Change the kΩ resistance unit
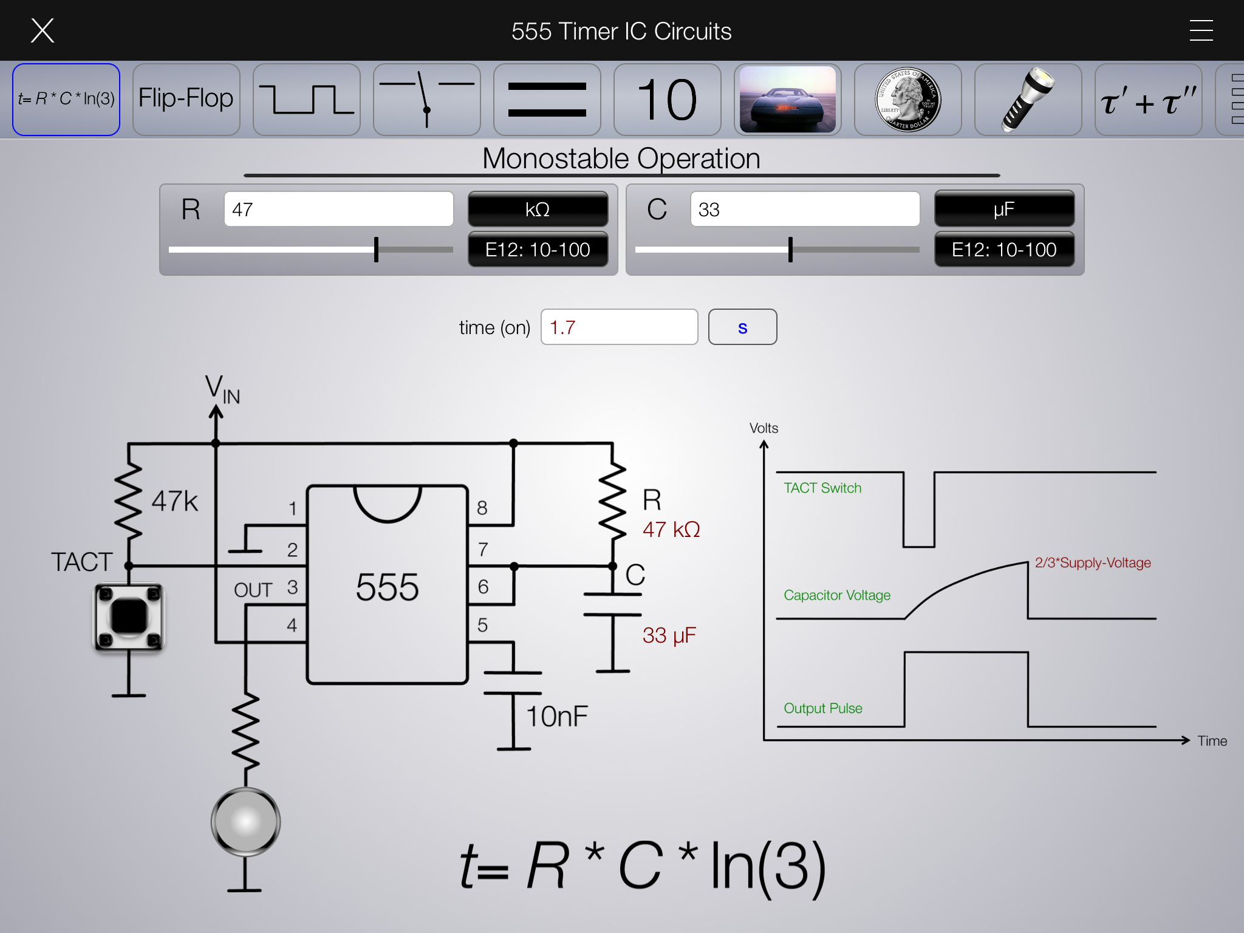This screenshot has height=933, width=1244. pos(538,210)
